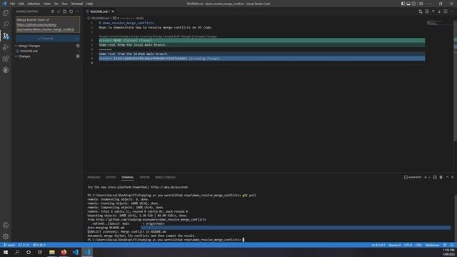Image resolution: width=457 pixels, height=257 pixels.
Task: Switch to the Jupyter panel tab
Action: pos(144,177)
